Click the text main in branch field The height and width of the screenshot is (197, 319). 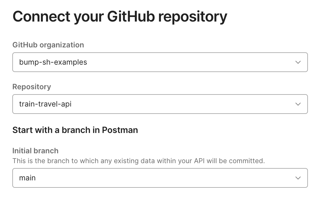pyautogui.click(x=27, y=178)
